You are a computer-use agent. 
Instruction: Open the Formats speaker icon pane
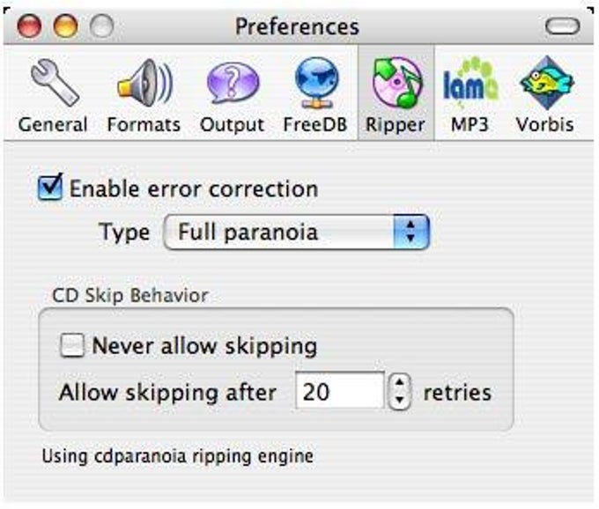(144, 82)
